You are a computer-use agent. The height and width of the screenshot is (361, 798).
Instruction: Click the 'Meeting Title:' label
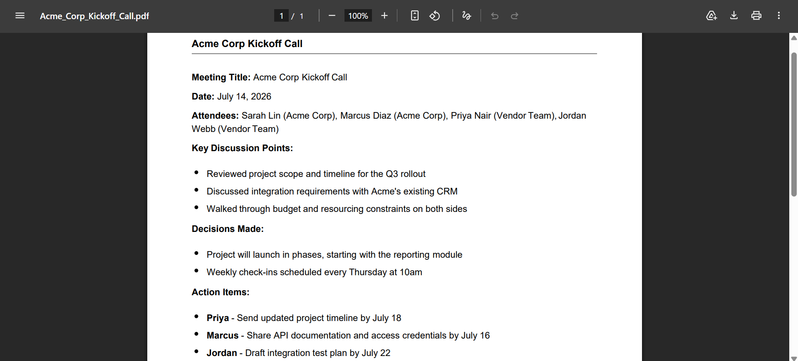pyautogui.click(x=221, y=77)
